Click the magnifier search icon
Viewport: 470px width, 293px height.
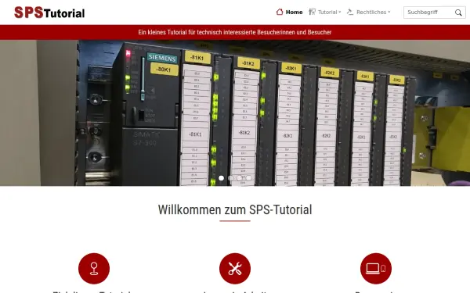pos(458,13)
